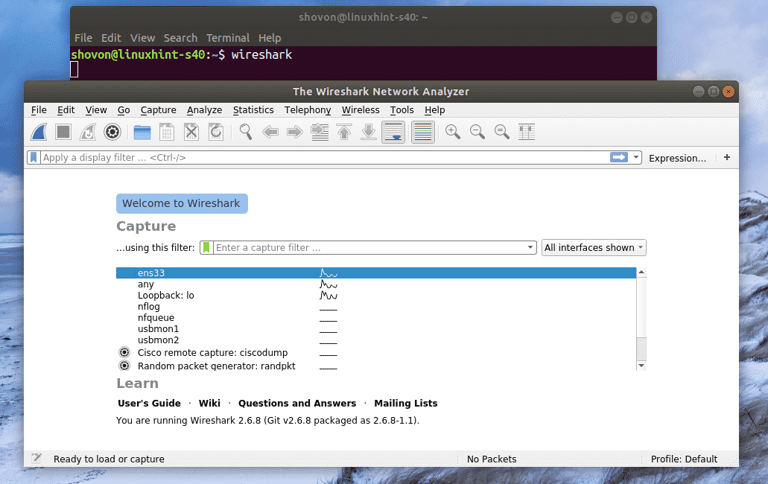Viewport: 768px width, 484px height.
Task: Click the Expression… button
Action: [x=677, y=158]
